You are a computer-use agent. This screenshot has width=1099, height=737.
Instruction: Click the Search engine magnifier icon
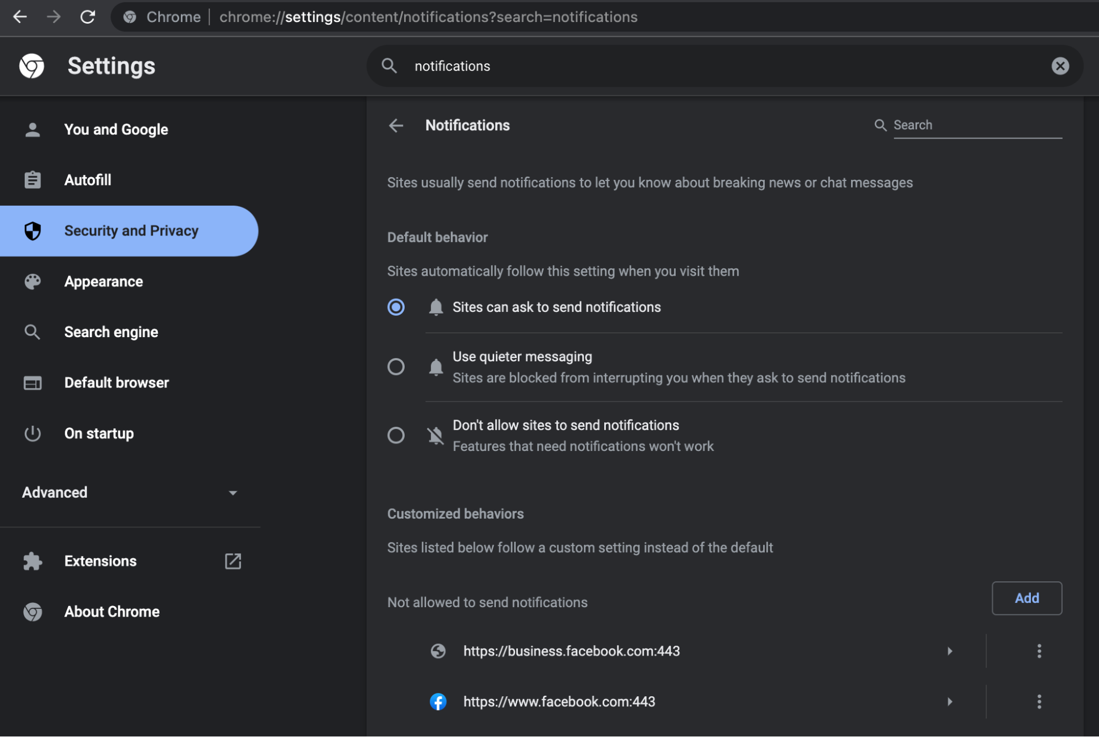[x=33, y=332]
